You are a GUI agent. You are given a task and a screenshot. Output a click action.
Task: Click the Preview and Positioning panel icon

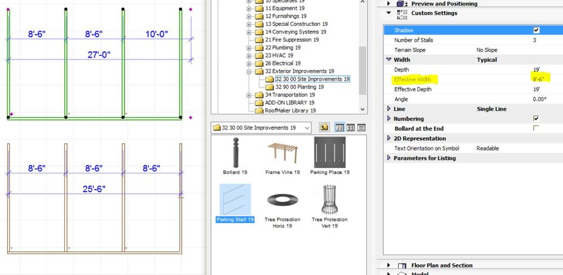[402, 3]
